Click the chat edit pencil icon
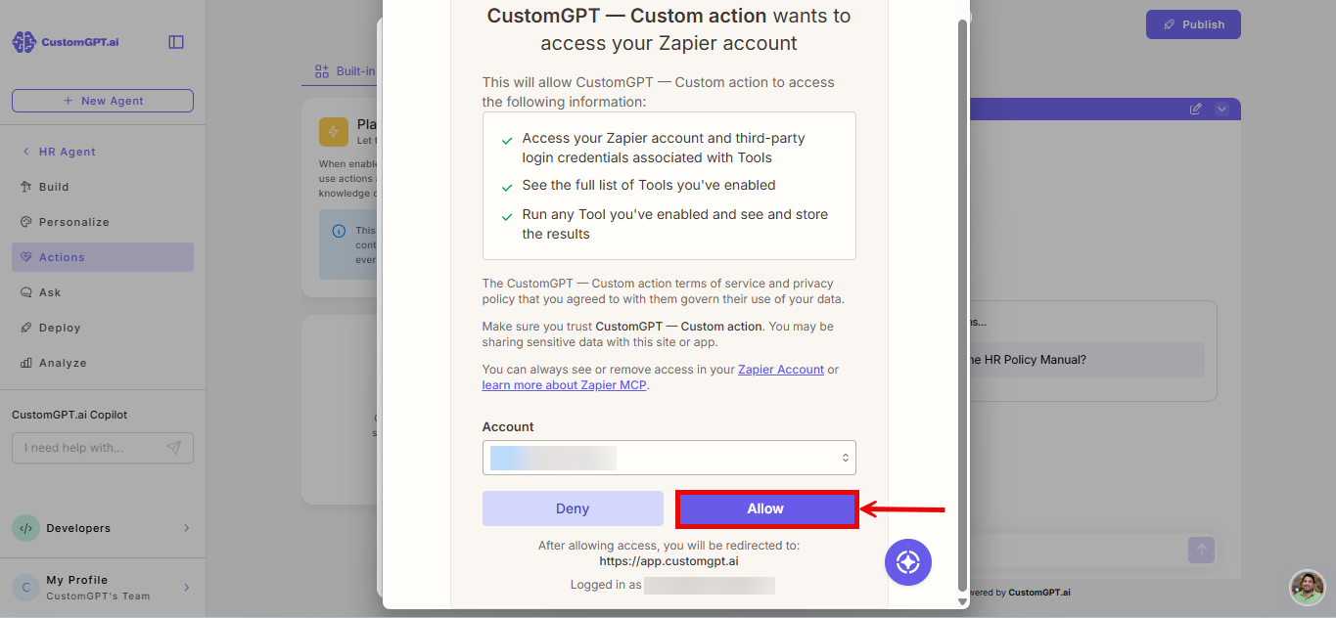The image size is (1336, 618). coord(1195,109)
